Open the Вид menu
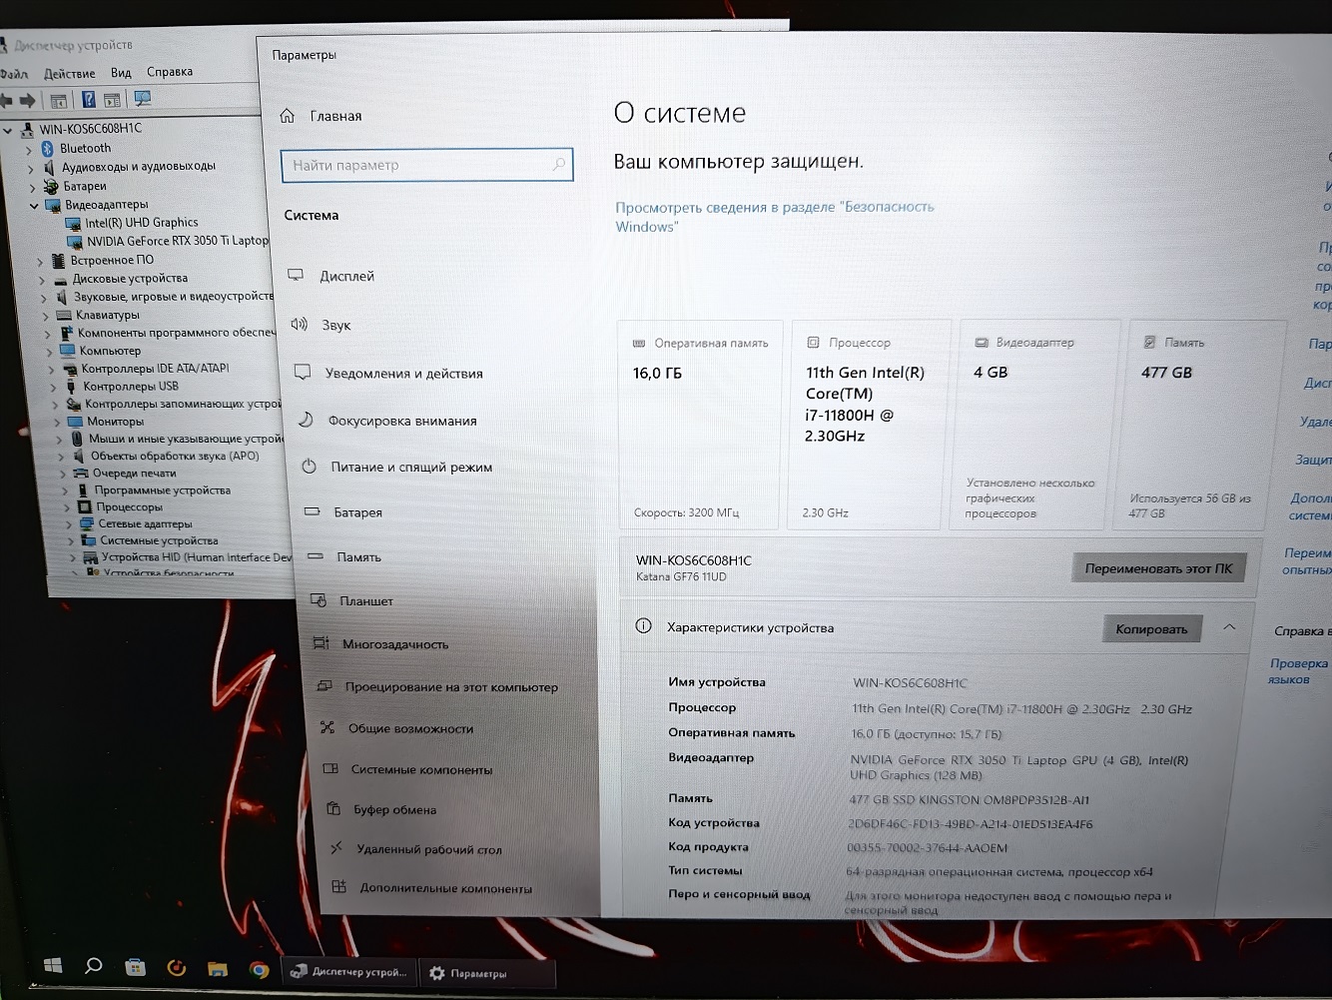 coord(121,72)
